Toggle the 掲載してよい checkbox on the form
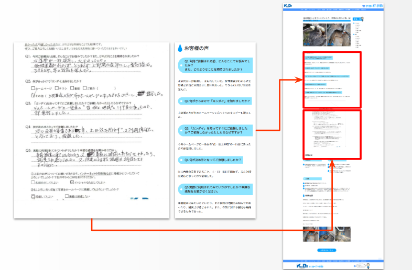Viewport: 412px width, 270px height. click(34, 197)
